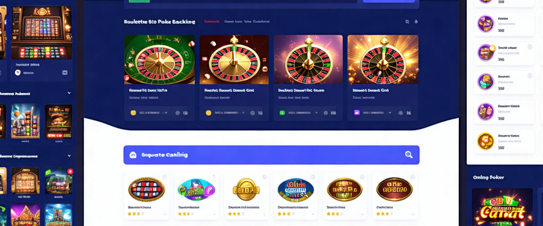Click the home icon in the purple search bar
The height and width of the screenshot is (226, 543).
click(133, 155)
